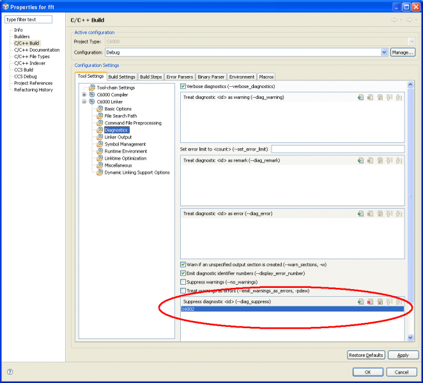Toggle warn if unspecified output section
423x383 pixels.
point(183,264)
